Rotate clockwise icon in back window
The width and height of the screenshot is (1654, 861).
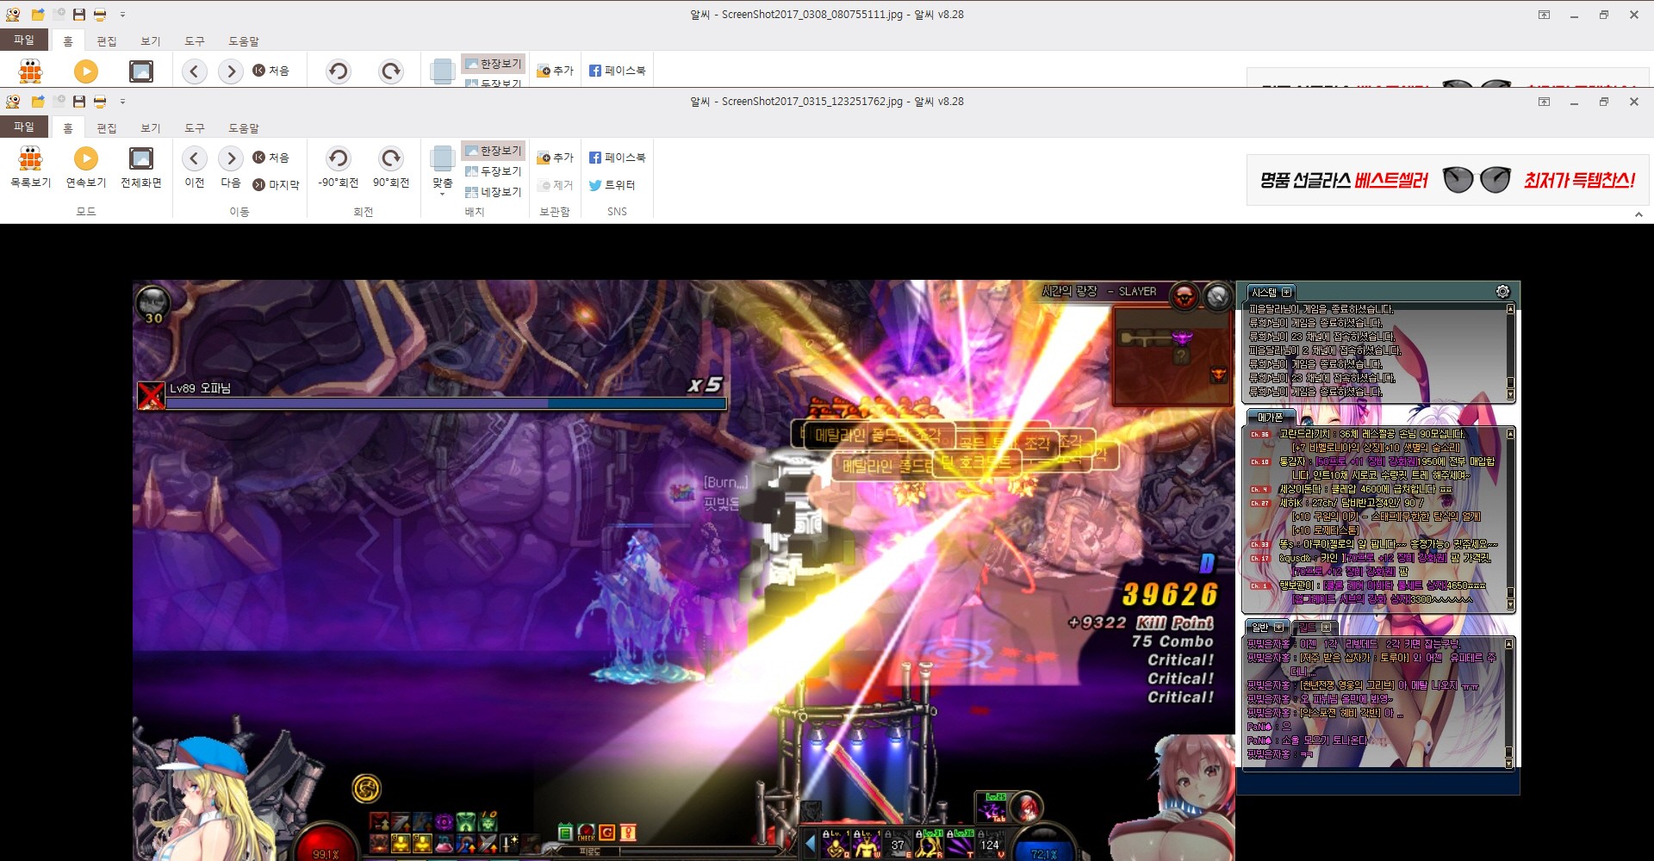391,71
